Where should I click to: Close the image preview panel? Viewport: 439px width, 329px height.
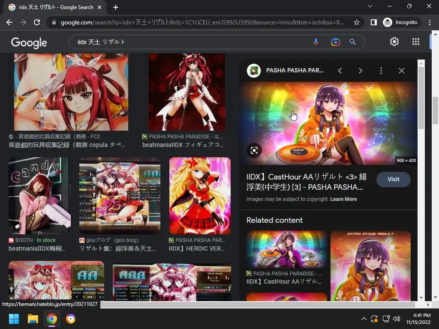401,71
